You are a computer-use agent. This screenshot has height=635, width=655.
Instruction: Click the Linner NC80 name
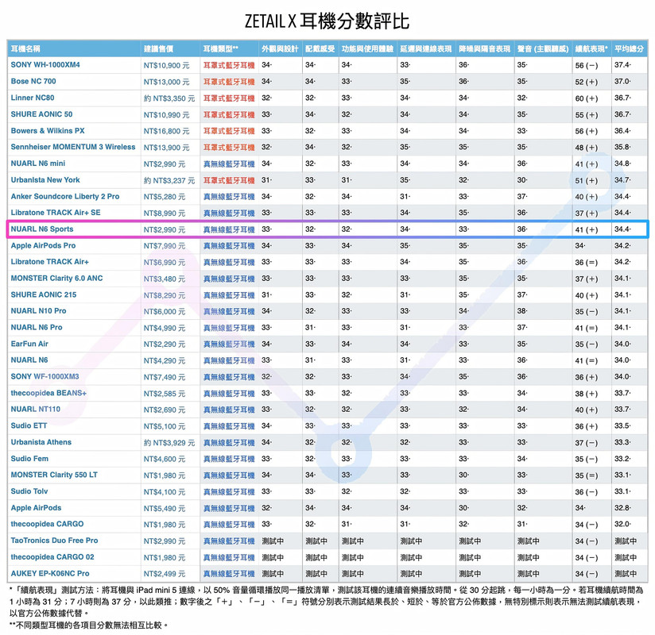pyautogui.click(x=33, y=98)
